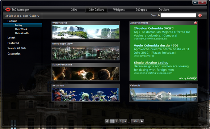This screenshot has width=210, height=129.
Task: Go to gallery page 4
Action: tap(125, 121)
